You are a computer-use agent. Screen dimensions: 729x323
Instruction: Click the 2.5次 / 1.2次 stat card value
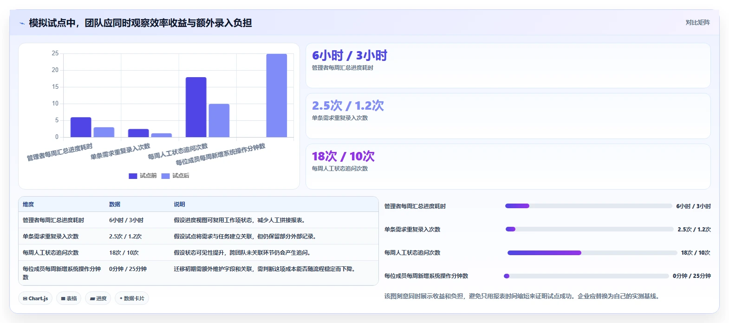pos(348,106)
